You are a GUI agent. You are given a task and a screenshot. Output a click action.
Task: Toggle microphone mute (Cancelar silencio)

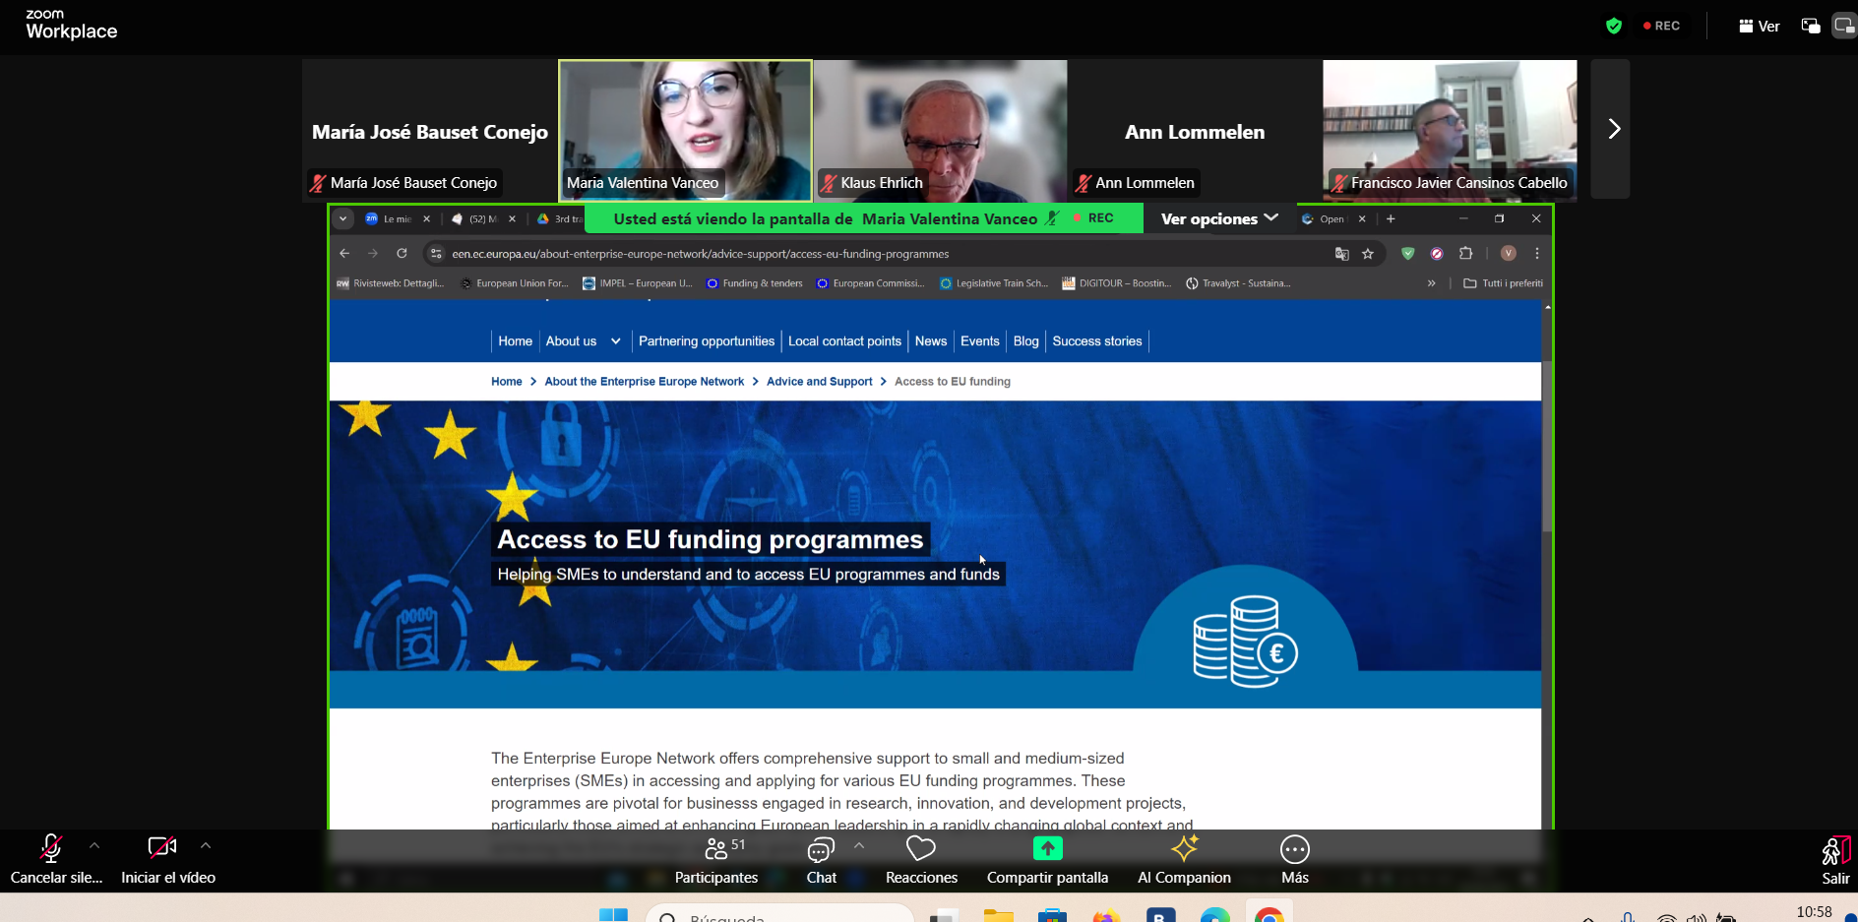(x=51, y=859)
